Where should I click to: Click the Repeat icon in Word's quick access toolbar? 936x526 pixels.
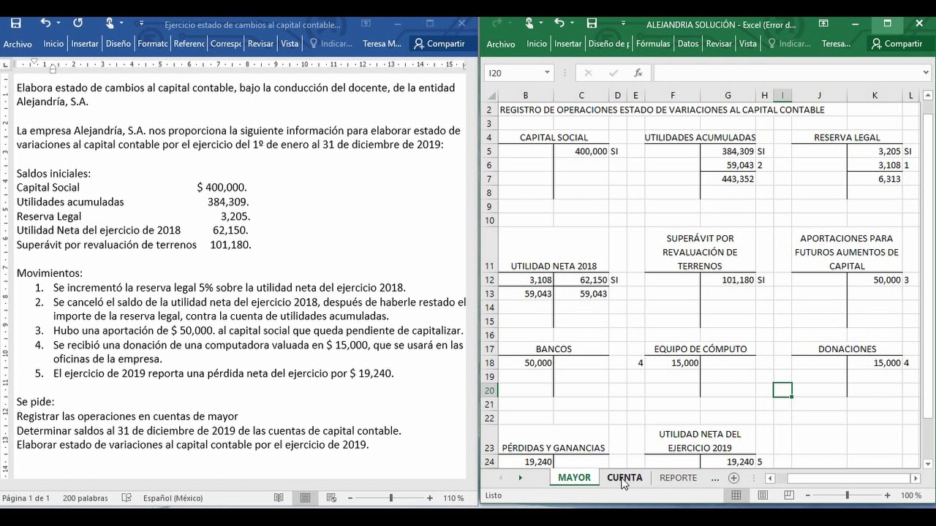point(78,23)
